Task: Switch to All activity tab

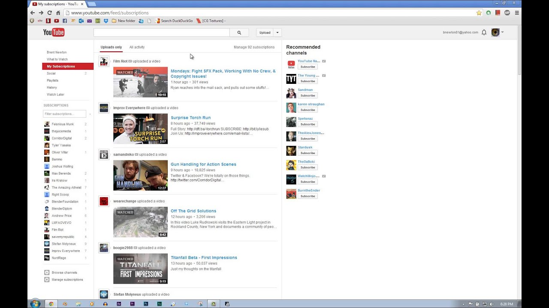Action: 137,47
